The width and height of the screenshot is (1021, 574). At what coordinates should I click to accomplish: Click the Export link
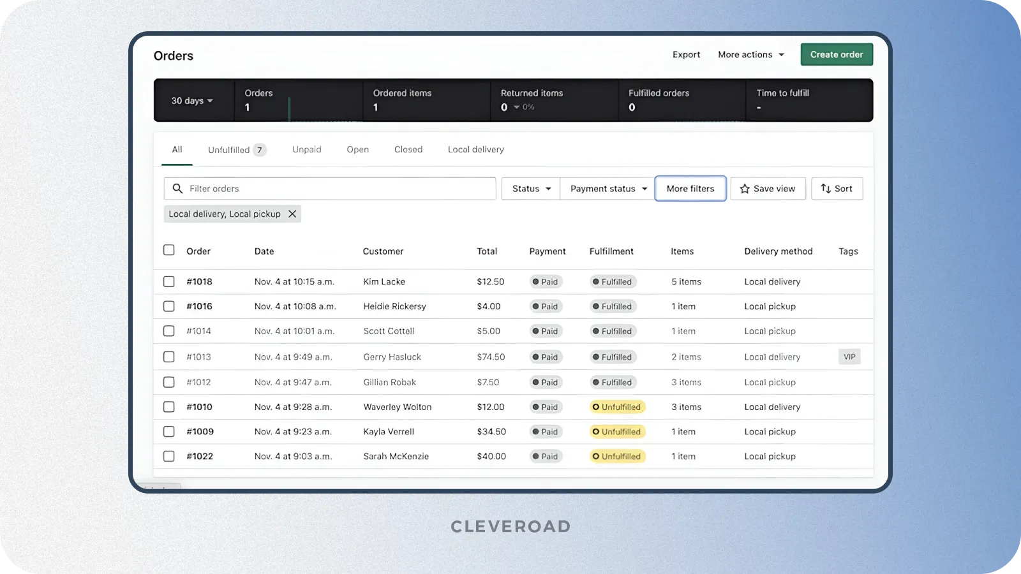pyautogui.click(x=687, y=55)
